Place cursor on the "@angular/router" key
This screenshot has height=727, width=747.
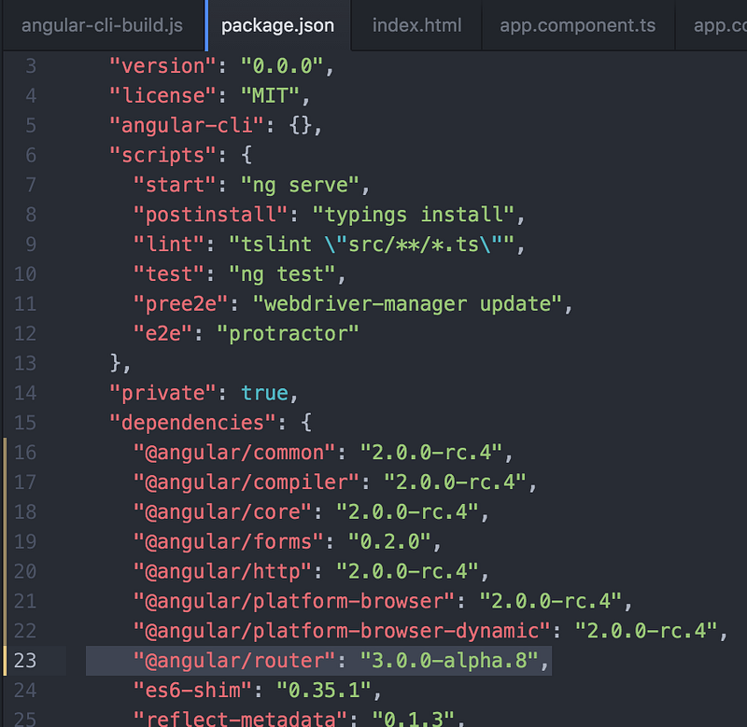click(x=234, y=661)
